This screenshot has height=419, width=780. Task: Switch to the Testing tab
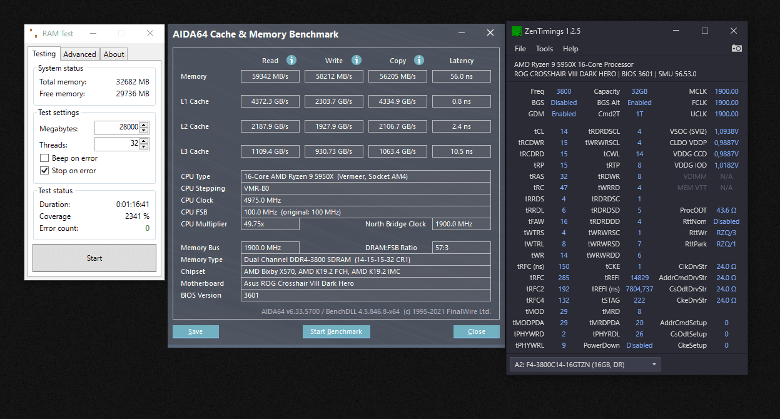tap(44, 54)
